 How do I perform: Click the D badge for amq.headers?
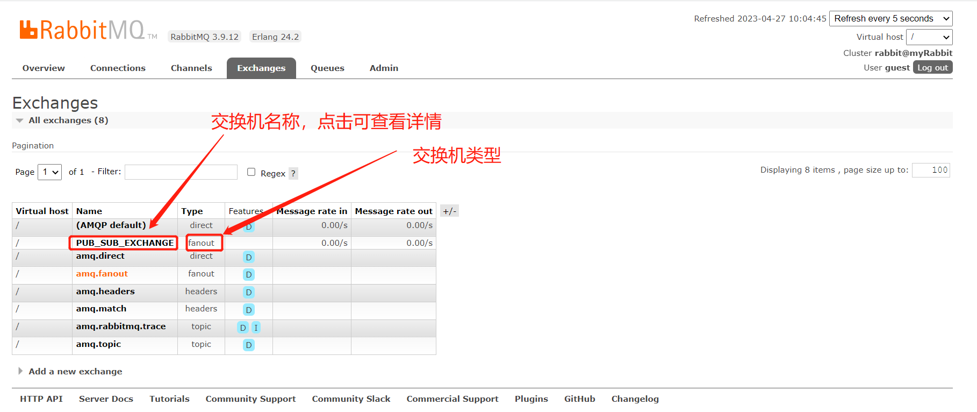tap(248, 293)
